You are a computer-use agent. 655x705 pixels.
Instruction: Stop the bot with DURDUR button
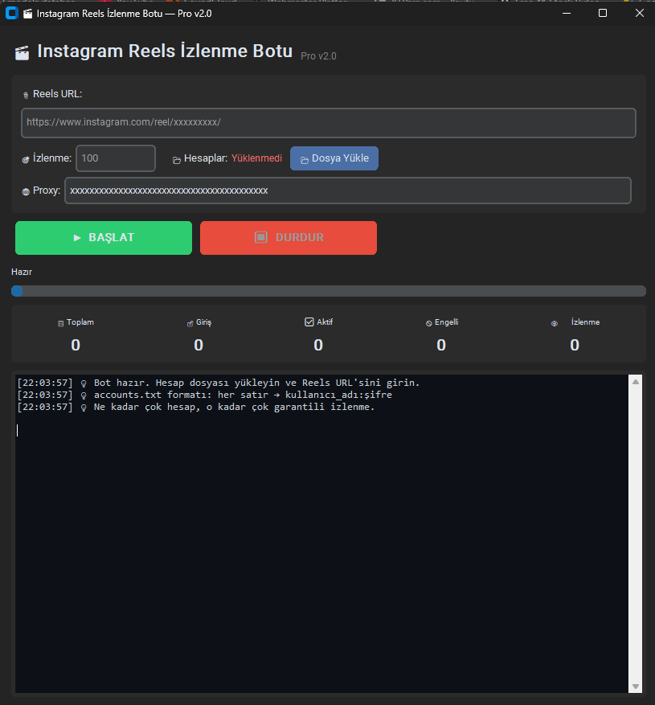(289, 238)
